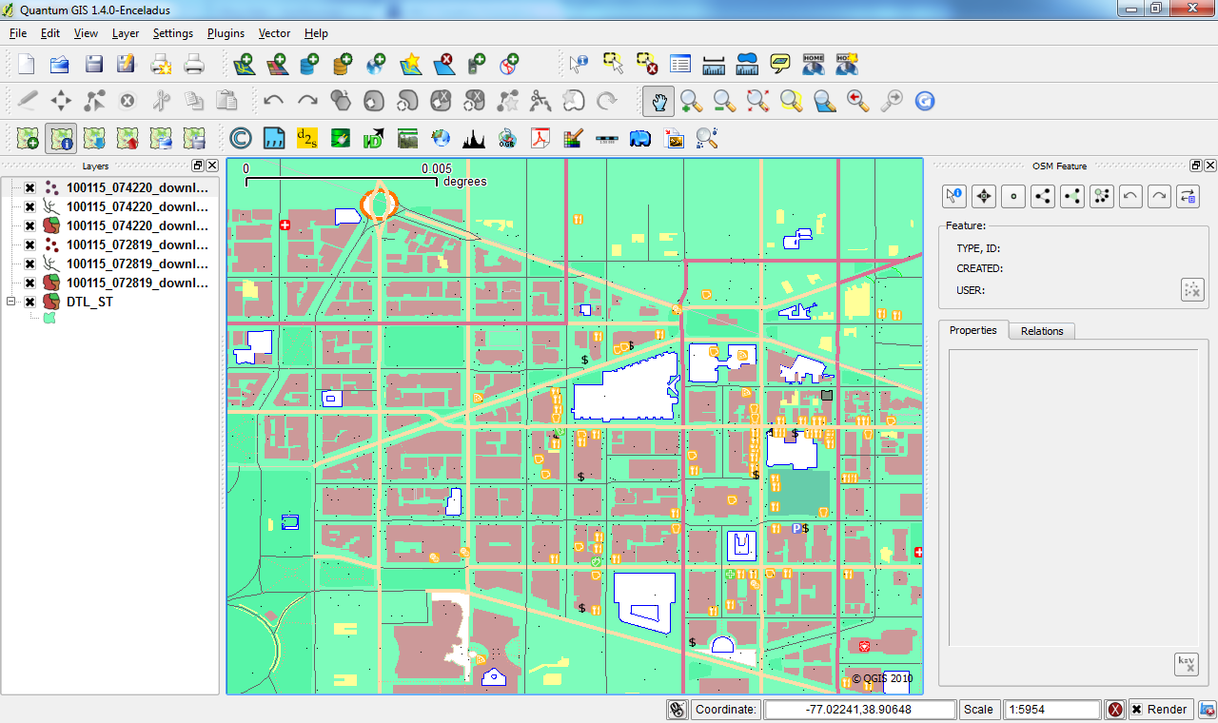Click the red stop rendering button

[x=1115, y=710]
